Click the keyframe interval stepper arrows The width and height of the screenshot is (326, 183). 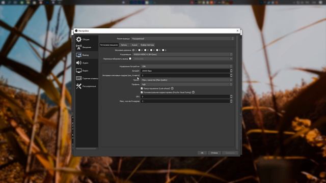point(231,75)
